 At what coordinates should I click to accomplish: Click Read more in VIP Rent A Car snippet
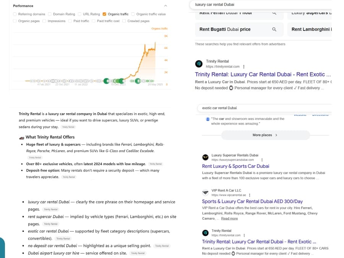[229, 219]
